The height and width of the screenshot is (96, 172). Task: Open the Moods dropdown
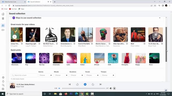pyautogui.click(x=61, y=75)
